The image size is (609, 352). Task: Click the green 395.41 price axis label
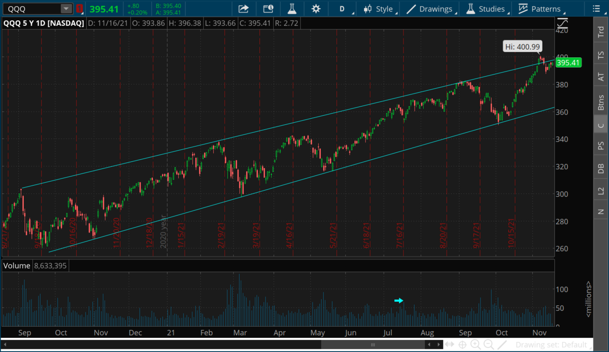568,63
